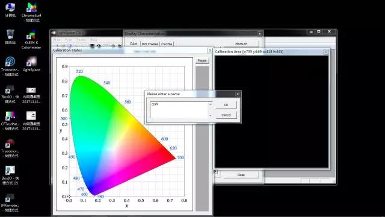The height and width of the screenshot is (217, 385).
Task: Select the Cube tab
Action: (x=134, y=43)
